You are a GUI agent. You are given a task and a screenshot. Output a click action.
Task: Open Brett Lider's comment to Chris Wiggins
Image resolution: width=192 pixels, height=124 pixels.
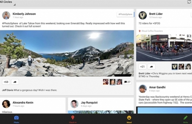point(165,75)
